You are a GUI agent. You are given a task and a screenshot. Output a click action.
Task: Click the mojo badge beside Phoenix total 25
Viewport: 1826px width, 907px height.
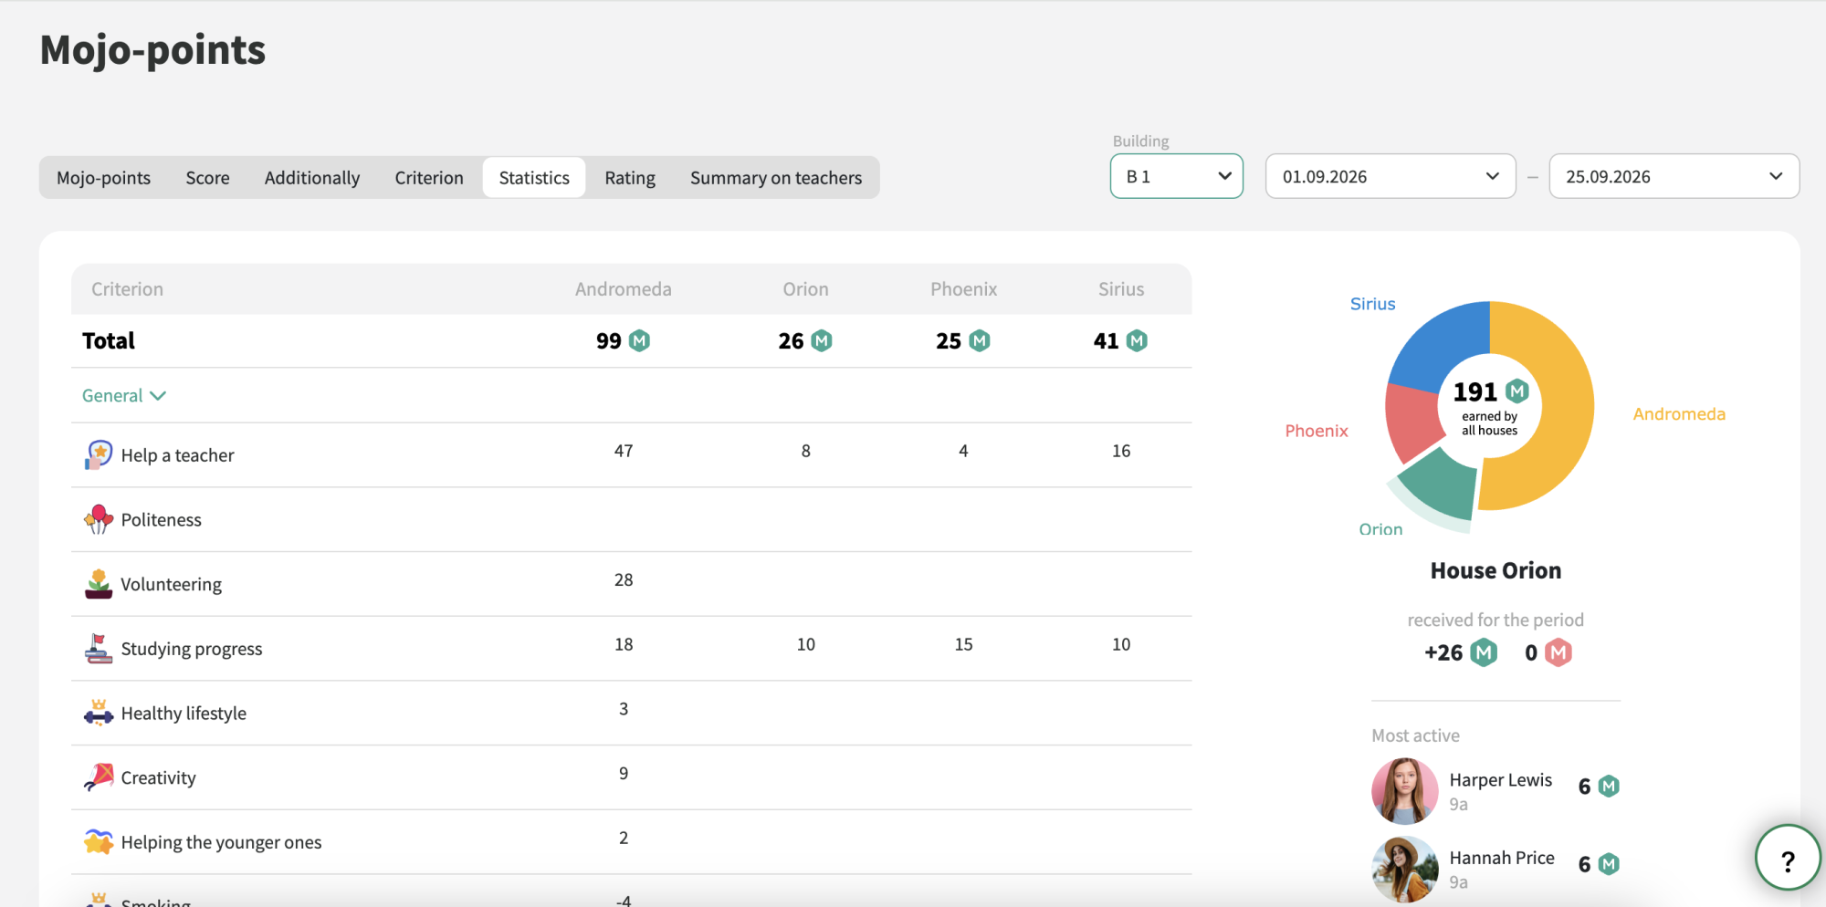coord(980,341)
